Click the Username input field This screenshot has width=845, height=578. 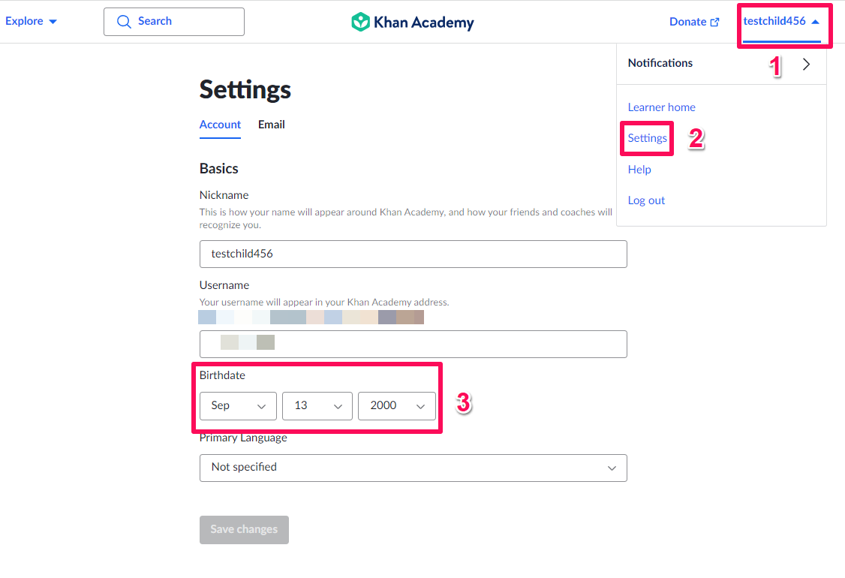click(413, 344)
